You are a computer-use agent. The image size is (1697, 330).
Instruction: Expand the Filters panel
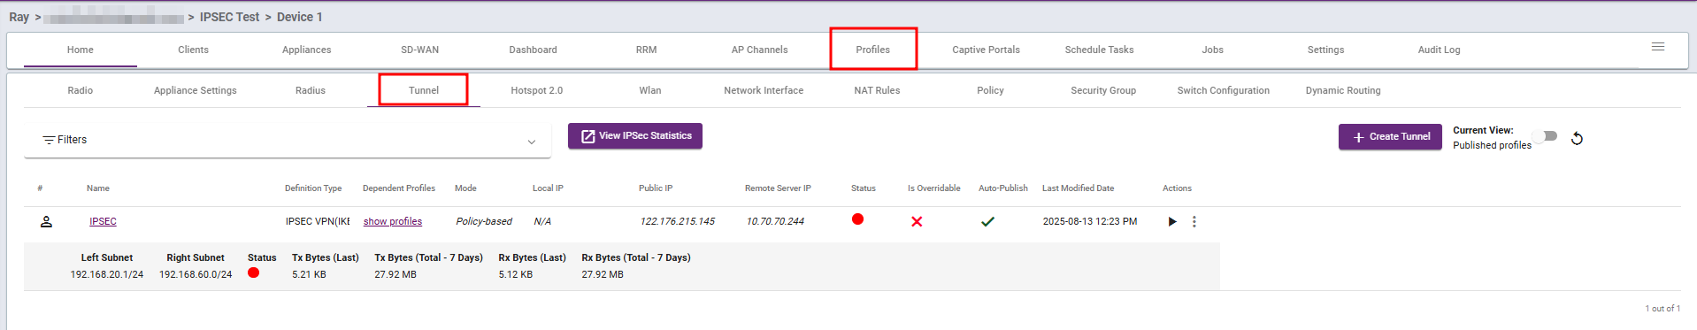tap(288, 140)
